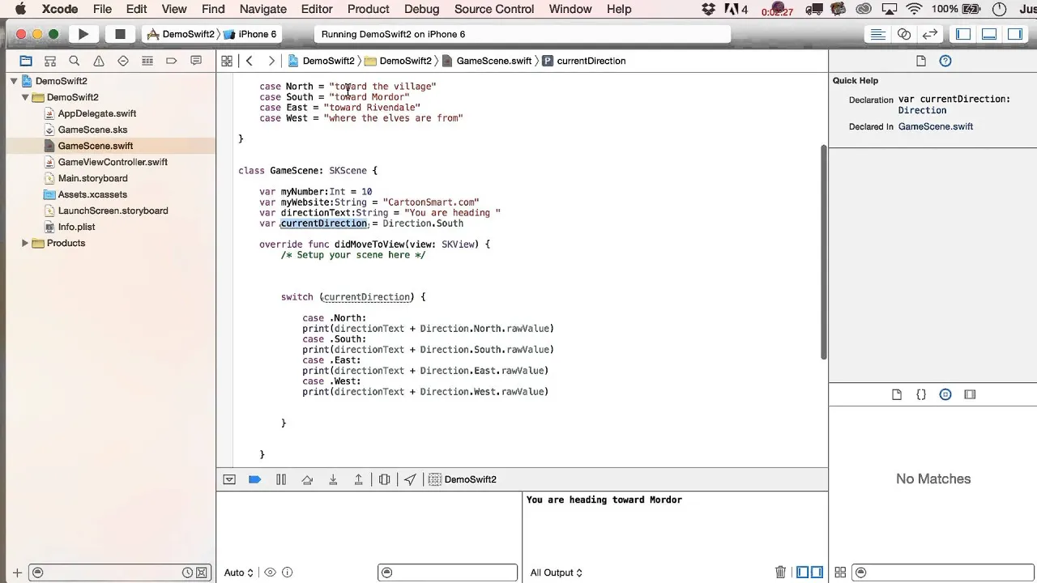Open the Media library
This screenshot has height=583, width=1037.
(x=970, y=394)
